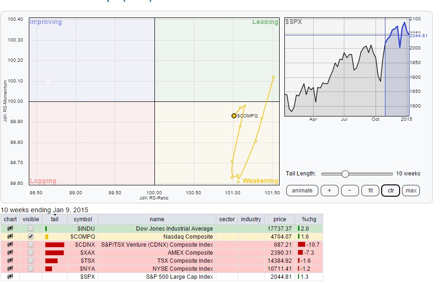444x283 pixels.
Task: Click the red tail bar for $CDNX
Action: click(x=55, y=244)
